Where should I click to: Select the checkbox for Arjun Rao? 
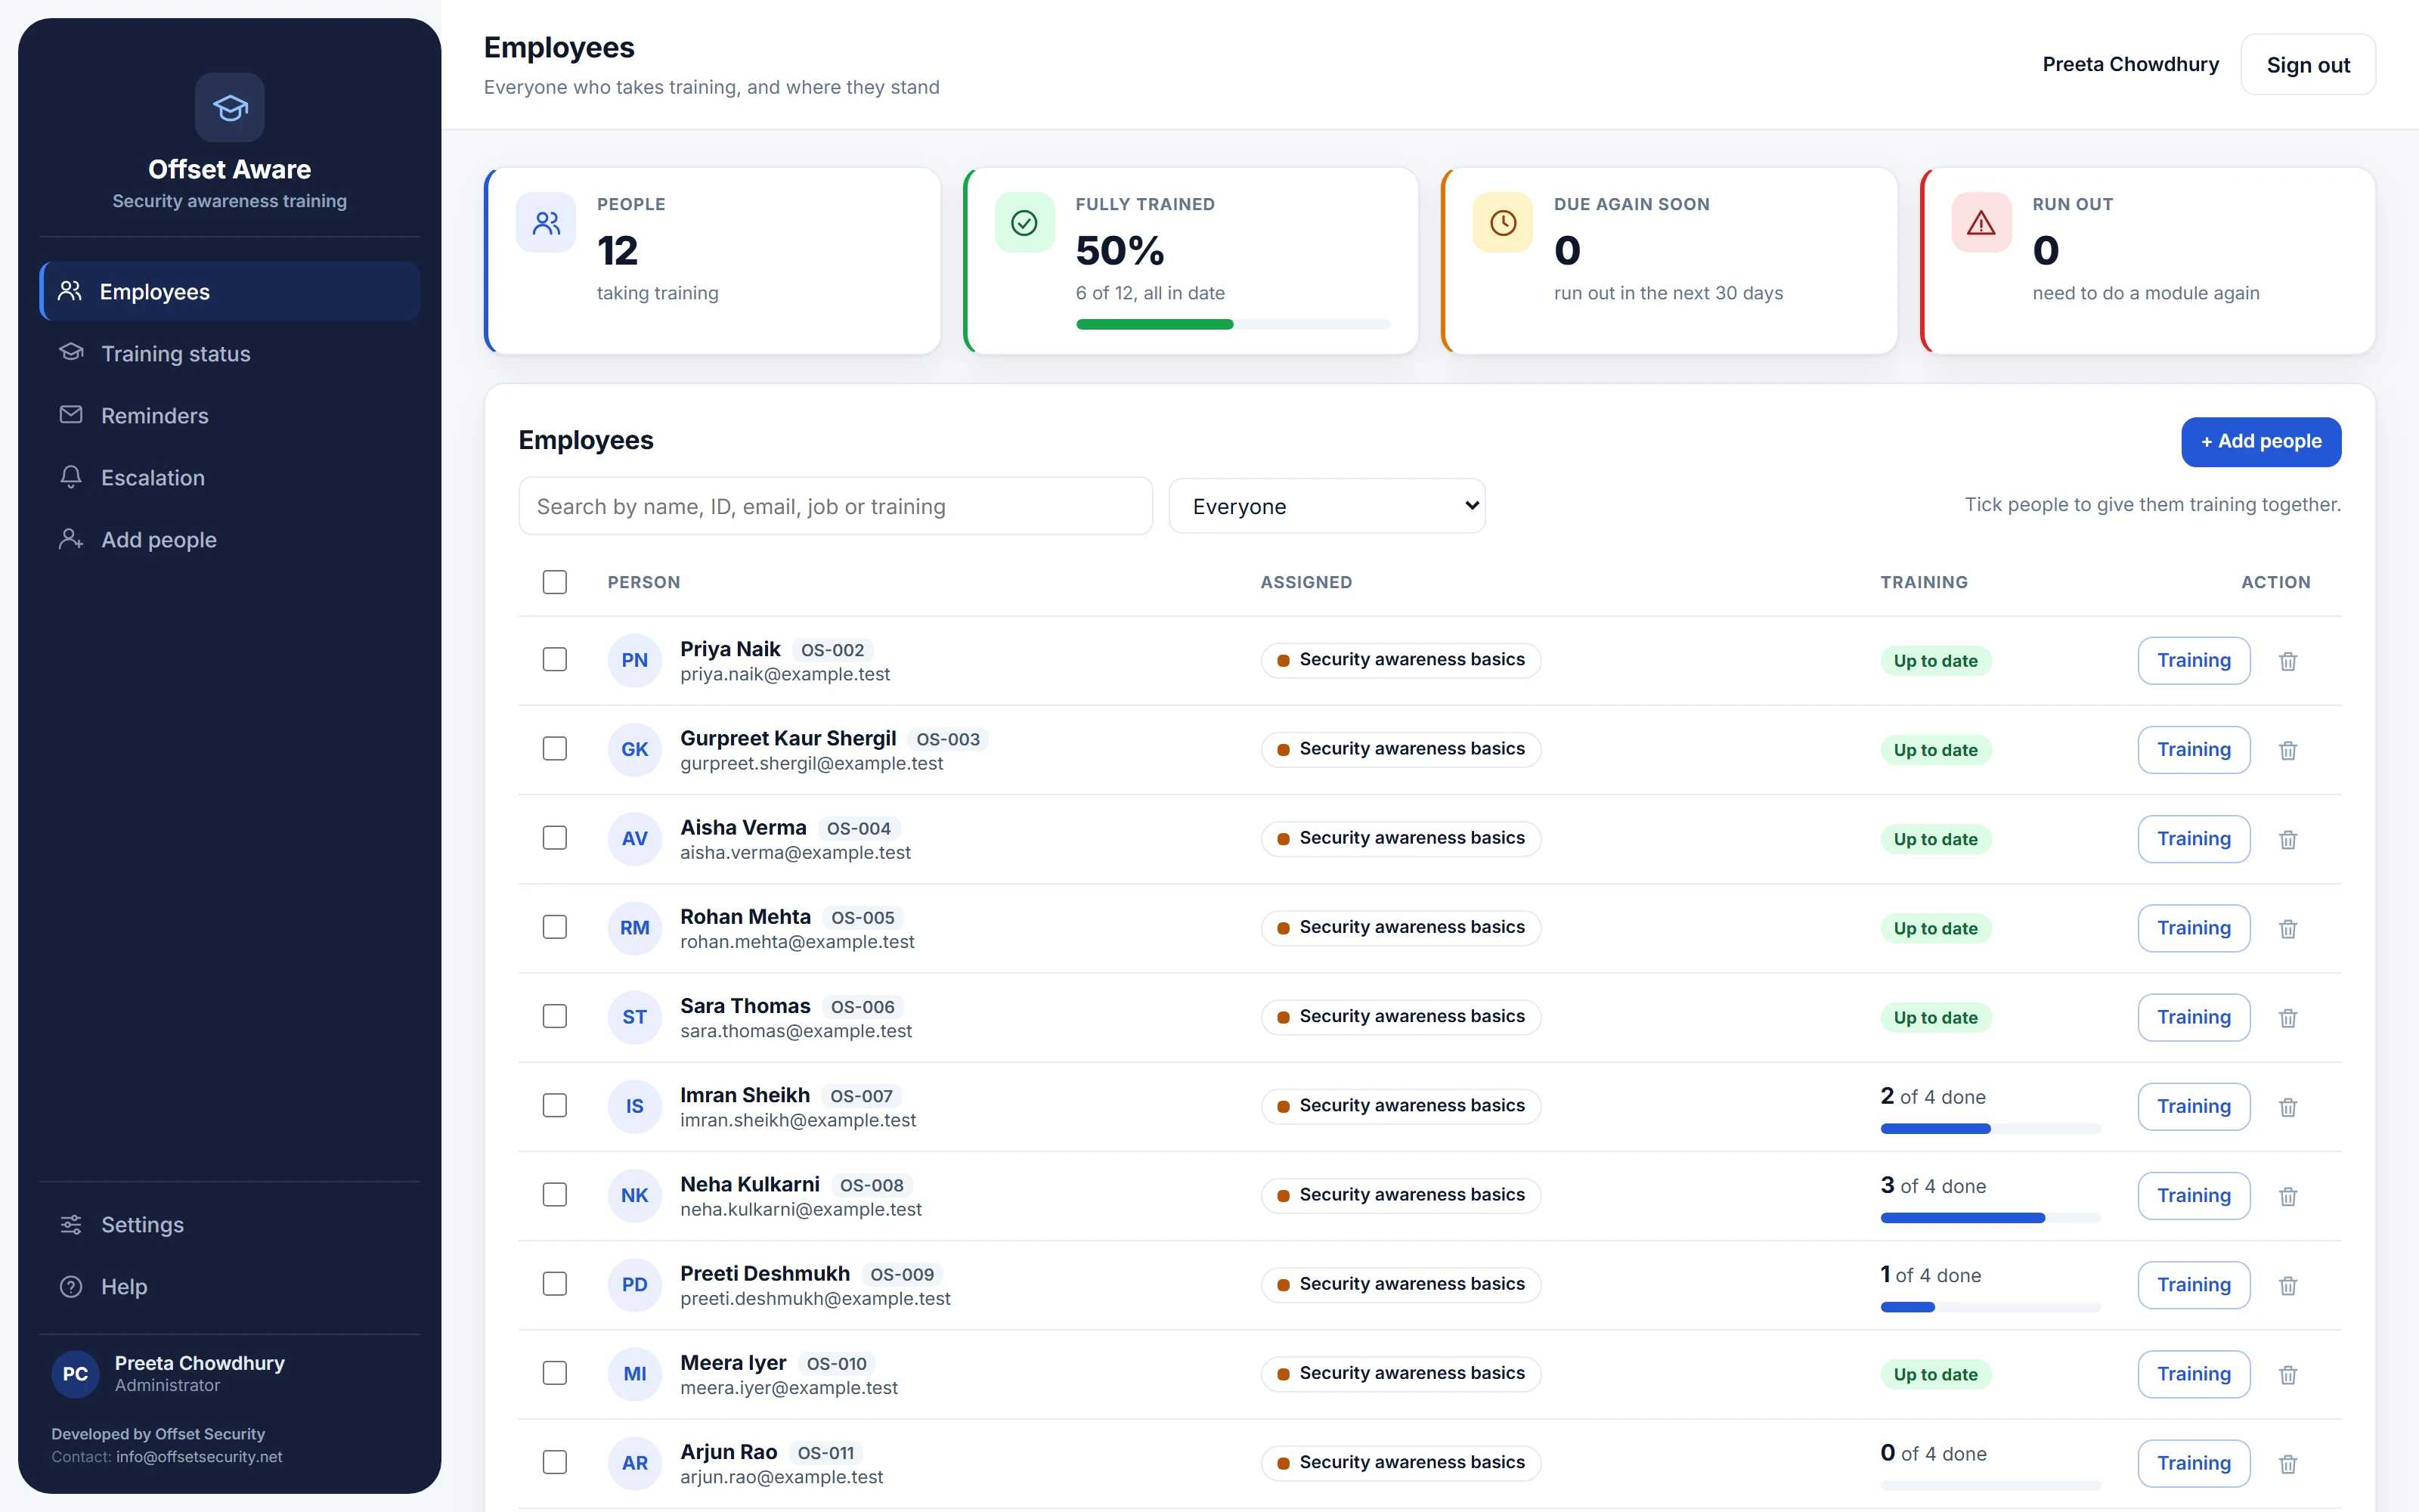pos(555,1462)
